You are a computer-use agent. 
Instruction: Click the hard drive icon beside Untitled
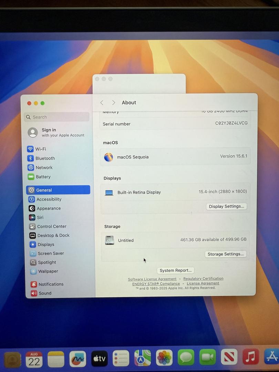(x=110, y=240)
